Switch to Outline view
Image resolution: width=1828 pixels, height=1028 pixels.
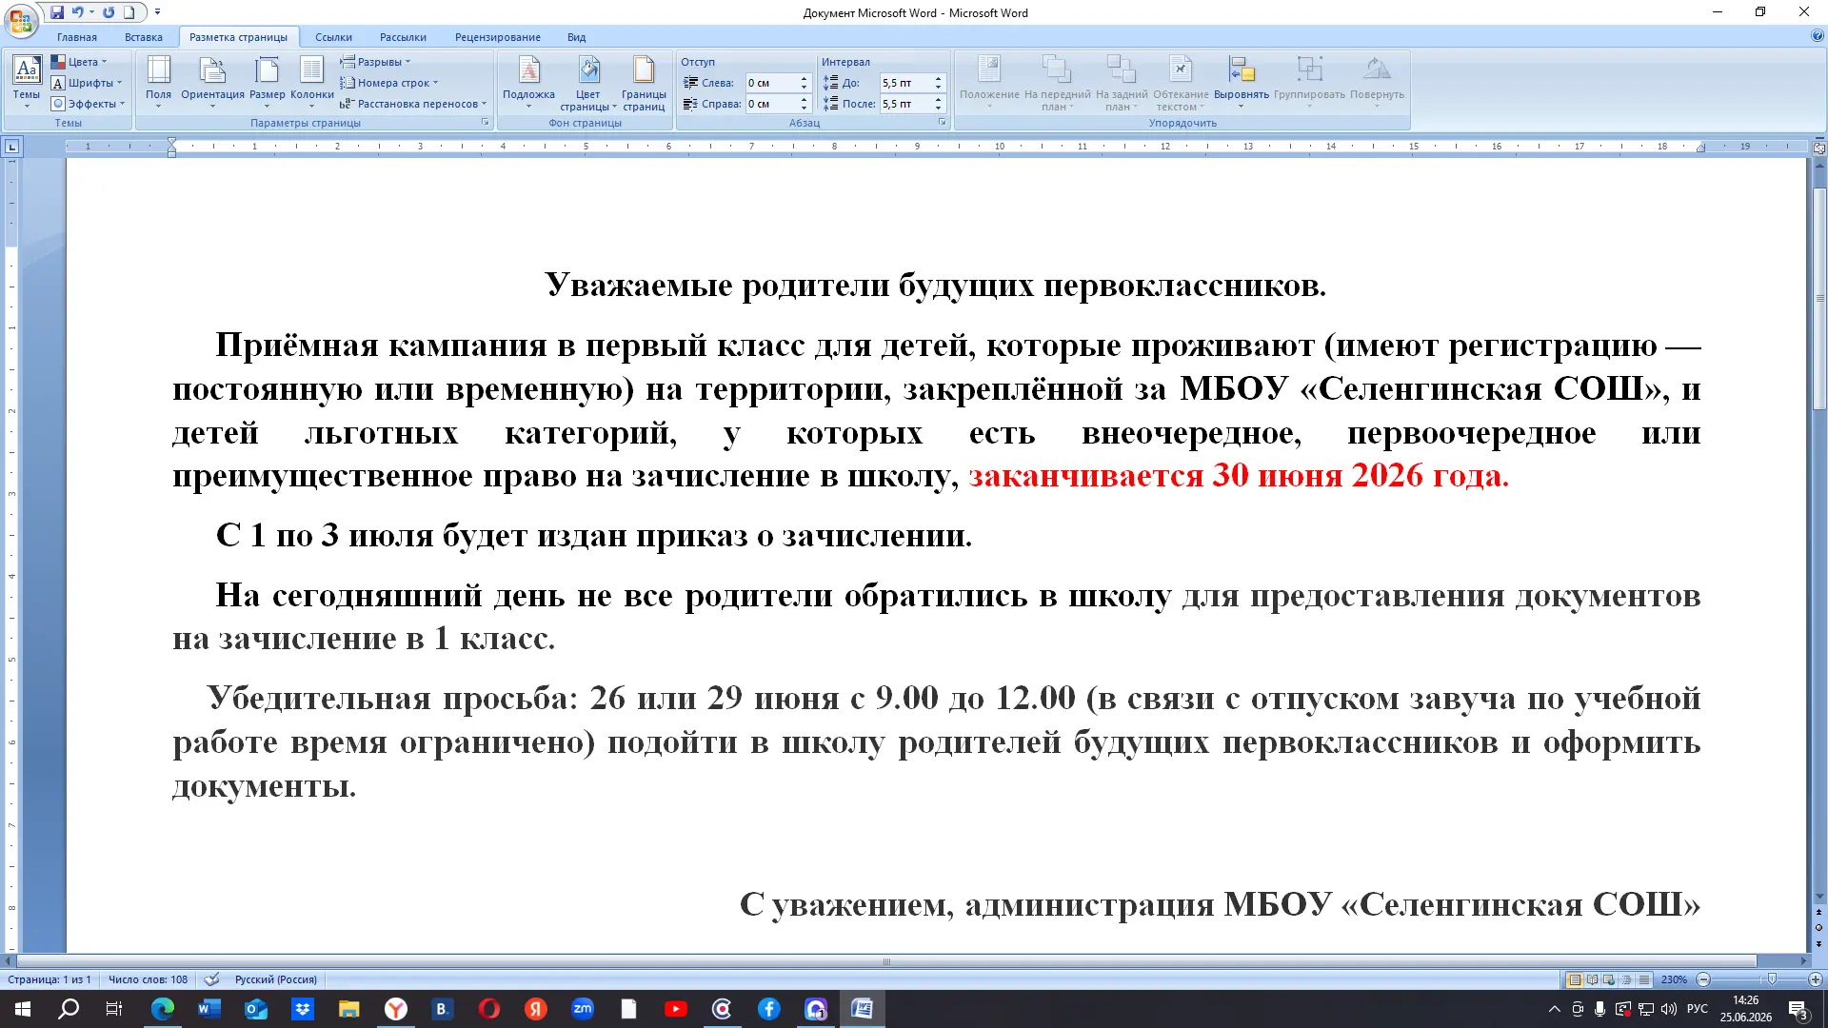coord(1626,979)
